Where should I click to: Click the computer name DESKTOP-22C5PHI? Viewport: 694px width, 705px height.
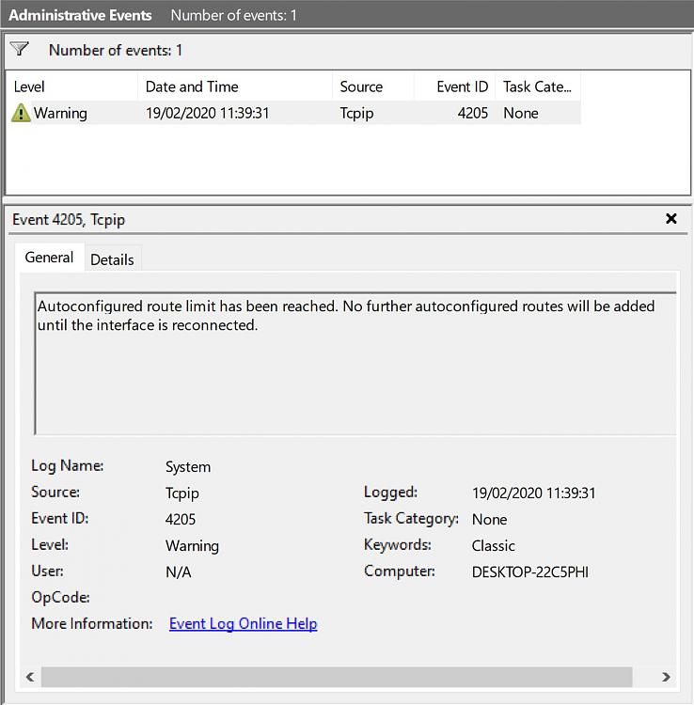tap(530, 572)
